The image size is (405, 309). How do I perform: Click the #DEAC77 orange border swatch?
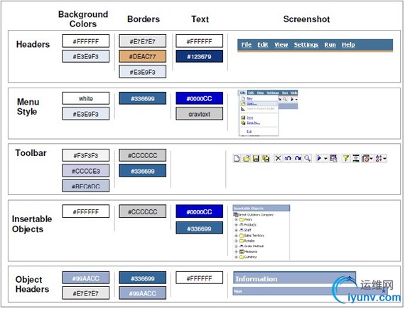[x=142, y=56]
